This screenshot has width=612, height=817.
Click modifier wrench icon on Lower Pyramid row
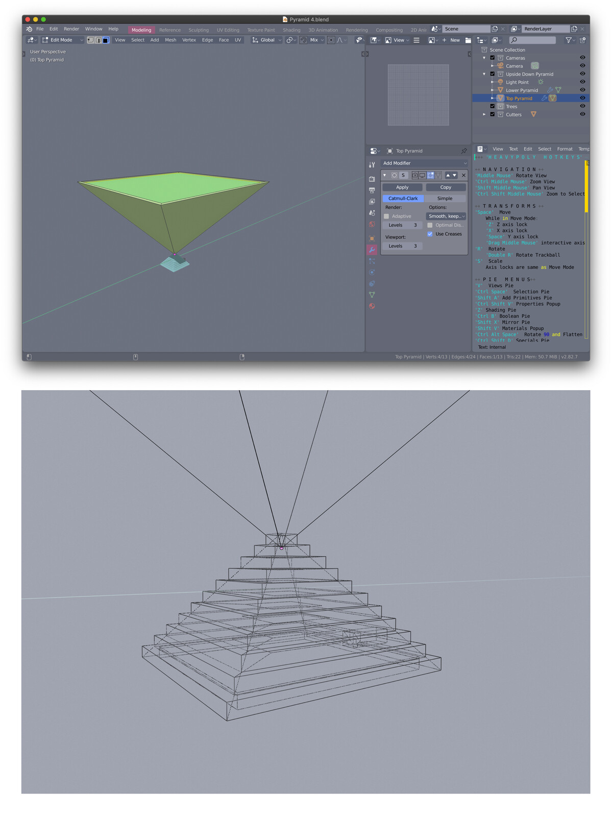(550, 90)
